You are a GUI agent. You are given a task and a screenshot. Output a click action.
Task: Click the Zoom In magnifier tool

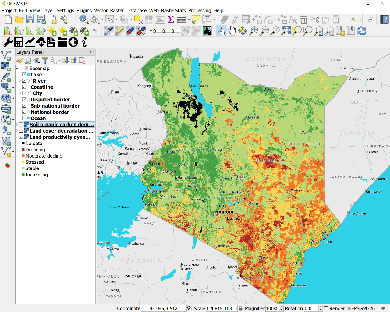253,31
